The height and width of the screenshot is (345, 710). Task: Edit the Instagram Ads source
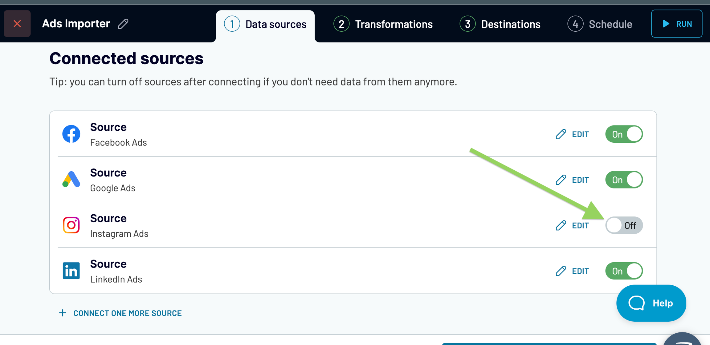coord(572,225)
